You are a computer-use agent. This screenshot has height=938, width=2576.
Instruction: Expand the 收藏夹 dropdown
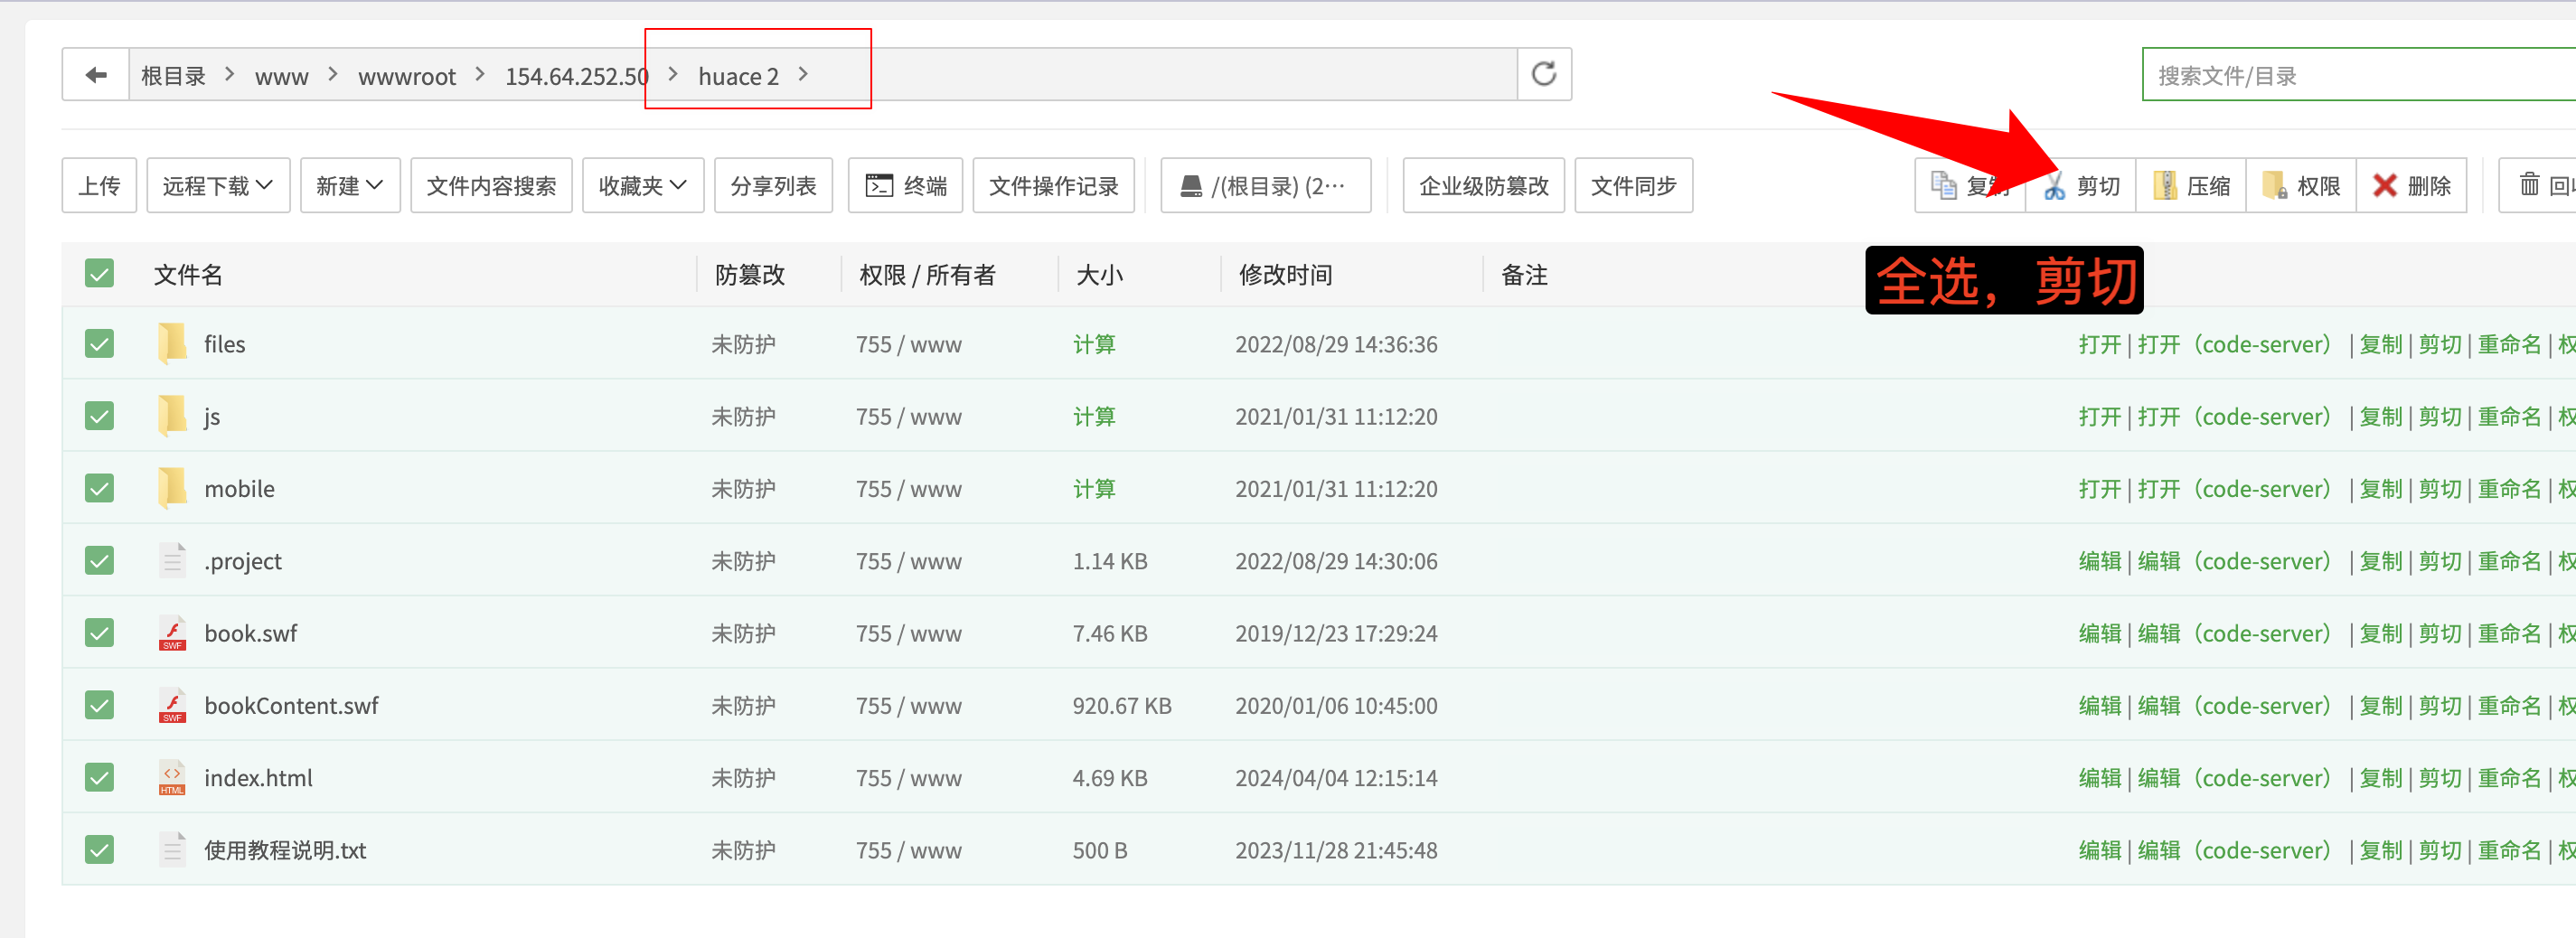[642, 185]
